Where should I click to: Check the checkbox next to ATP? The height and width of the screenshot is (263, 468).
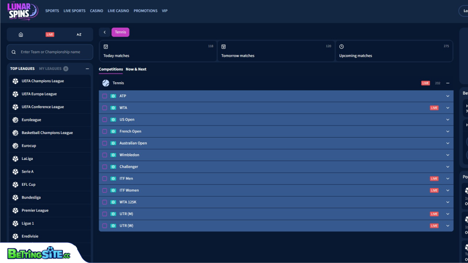tap(104, 96)
